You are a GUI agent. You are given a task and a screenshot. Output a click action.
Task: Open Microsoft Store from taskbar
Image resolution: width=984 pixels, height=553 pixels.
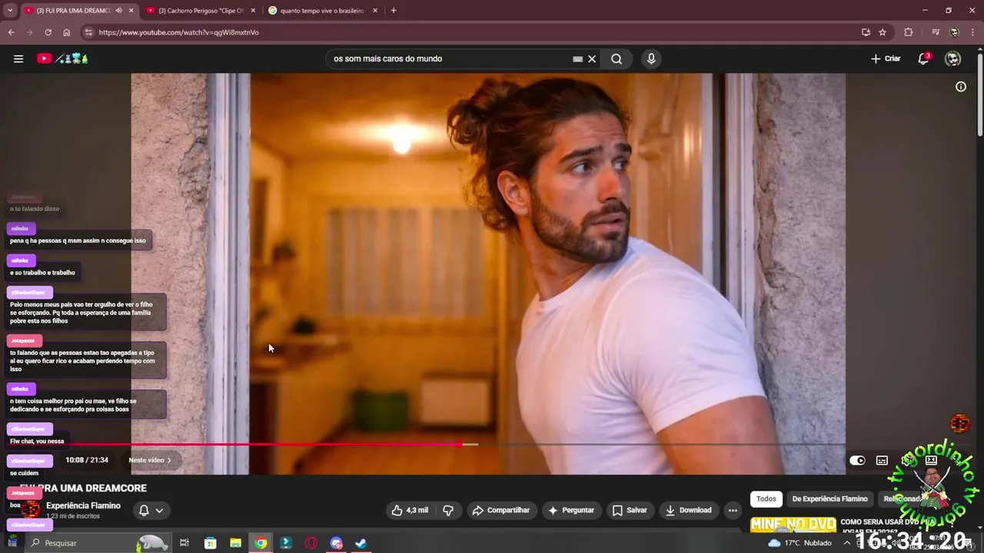(210, 543)
